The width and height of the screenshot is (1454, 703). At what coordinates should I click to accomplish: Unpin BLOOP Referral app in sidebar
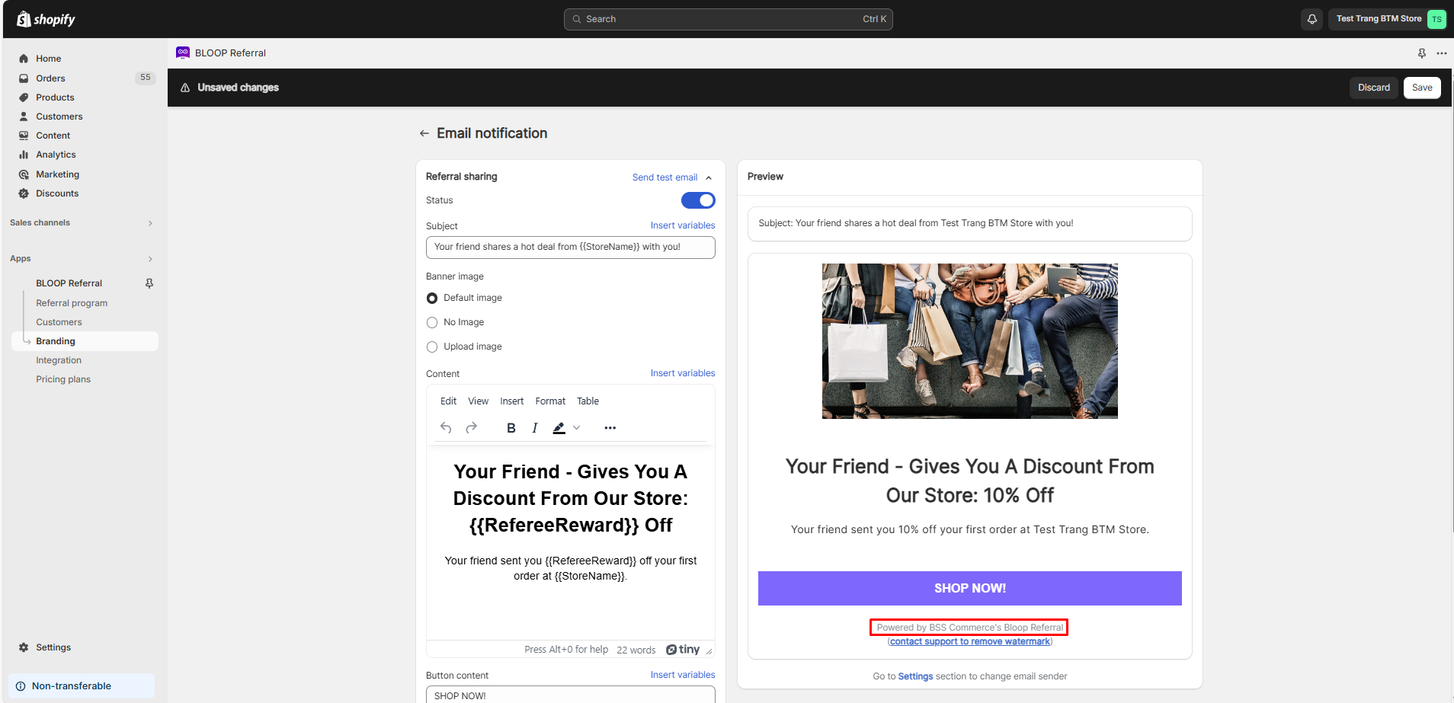tap(149, 283)
